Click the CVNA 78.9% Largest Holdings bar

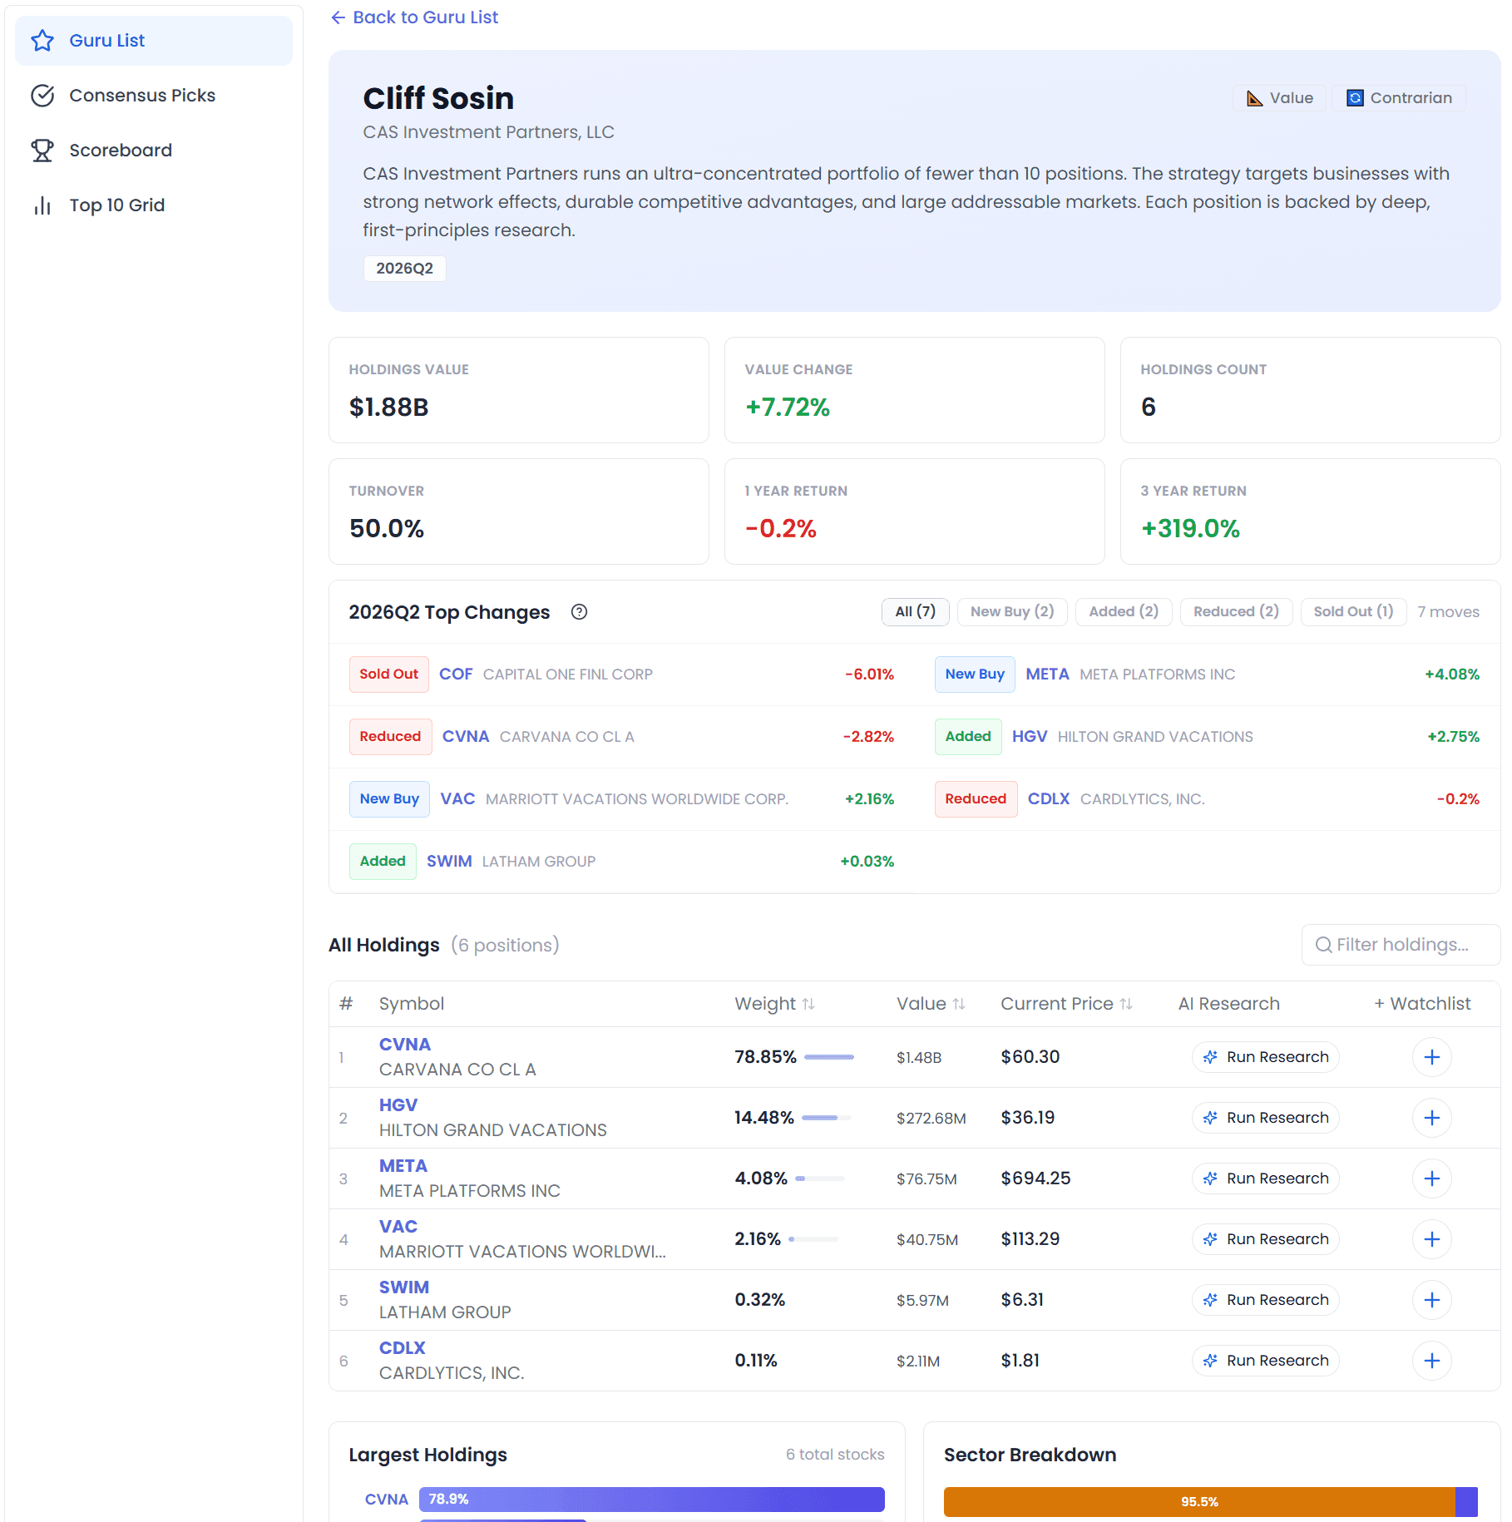tap(652, 1500)
